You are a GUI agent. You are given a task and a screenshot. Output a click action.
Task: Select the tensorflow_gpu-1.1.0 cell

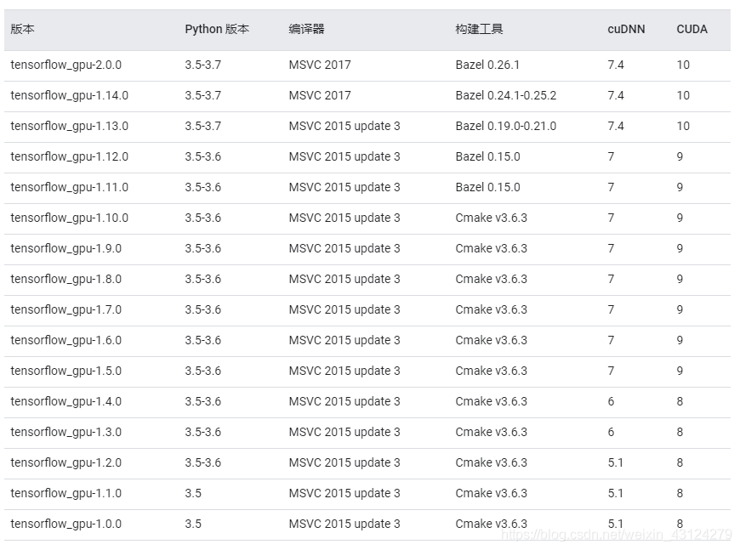(x=66, y=494)
